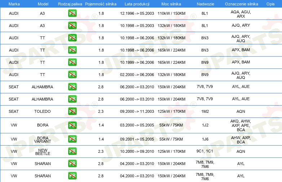The image size is (282, 182).
Task: Click production dates 12.1996 -> 05.2003
Action: coord(137,13)
